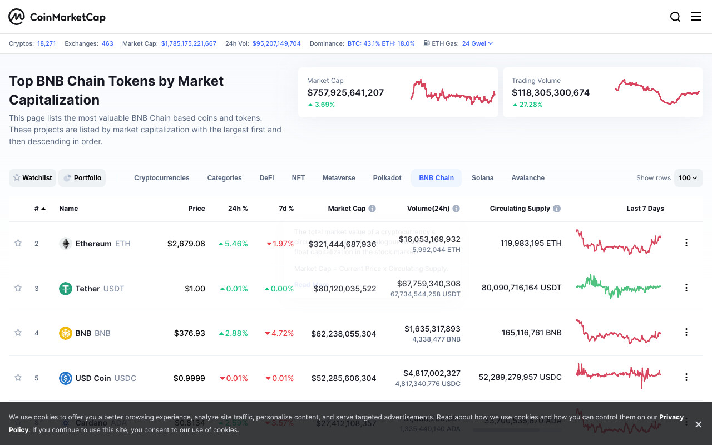Open USD Coin's 7-day sparkline
This screenshot has width=712, height=445.
pyautogui.click(x=619, y=376)
